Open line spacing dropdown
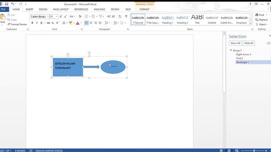The width and height of the screenshot is (271, 152). [107, 23]
